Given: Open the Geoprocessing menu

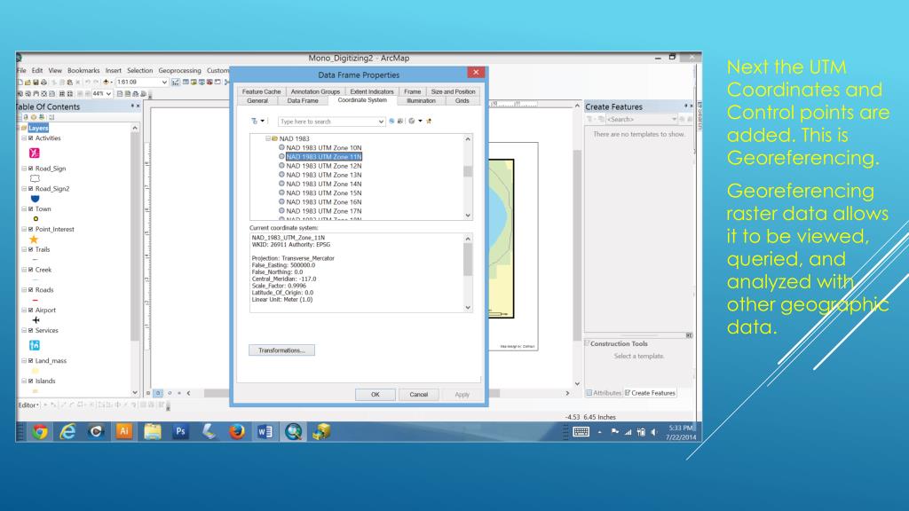Looking at the screenshot, I should [x=179, y=71].
